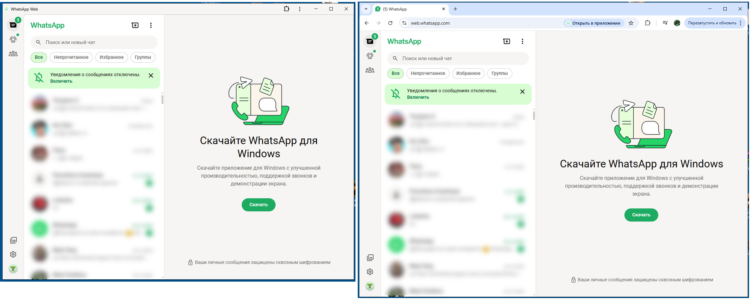
Task: Click the «Скачайте WhatsApp для Windows» heading in the WhatsApp Web app window
Action: point(259,147)
